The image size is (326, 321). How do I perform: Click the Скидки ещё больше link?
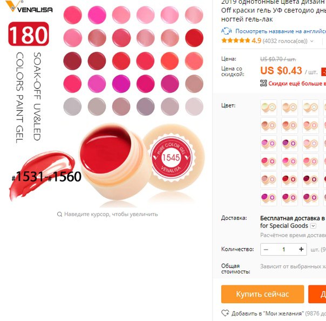[297, 83]
